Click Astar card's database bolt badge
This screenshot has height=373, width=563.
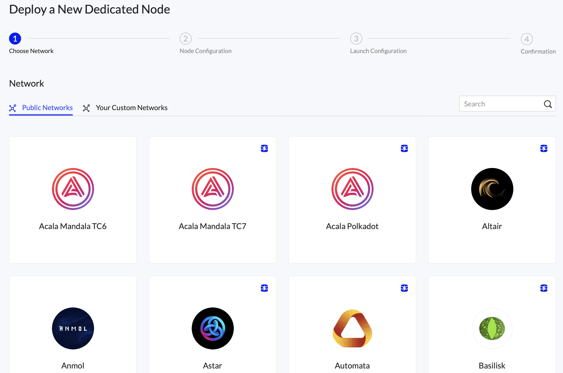(264, 288)
